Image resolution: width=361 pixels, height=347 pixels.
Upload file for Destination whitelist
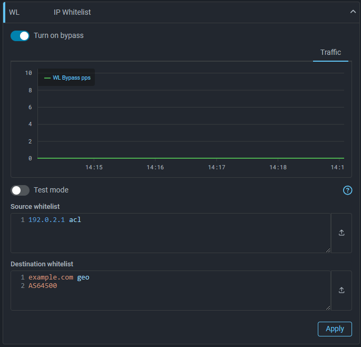(x=342, y=290)
